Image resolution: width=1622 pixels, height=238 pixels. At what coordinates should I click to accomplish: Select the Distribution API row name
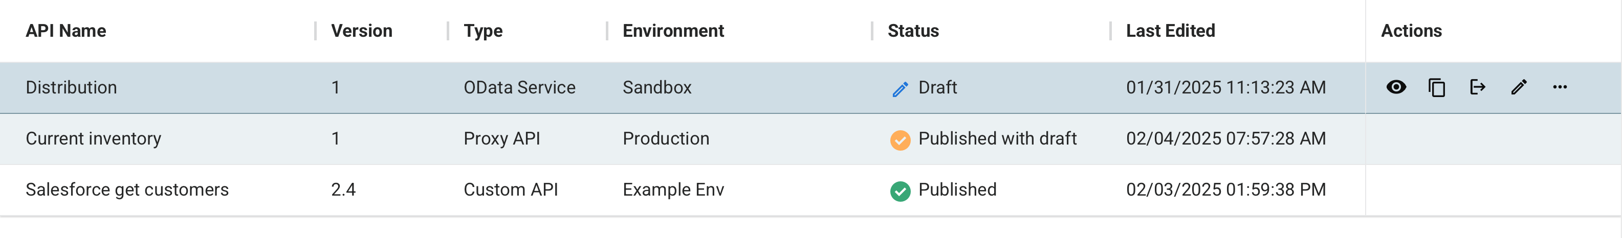[x=71, y=87]
